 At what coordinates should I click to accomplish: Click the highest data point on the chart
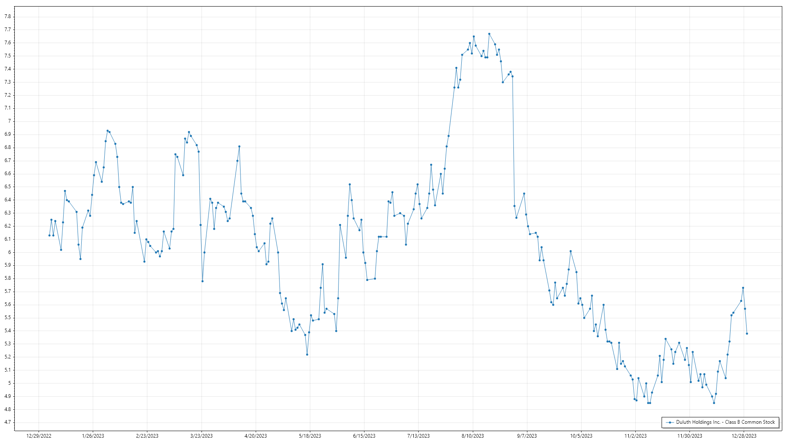tap(489, 34)
